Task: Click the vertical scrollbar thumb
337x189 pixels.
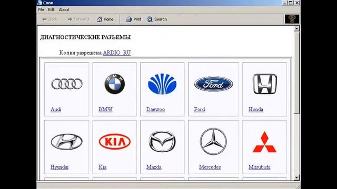Action: coord(296,73)
